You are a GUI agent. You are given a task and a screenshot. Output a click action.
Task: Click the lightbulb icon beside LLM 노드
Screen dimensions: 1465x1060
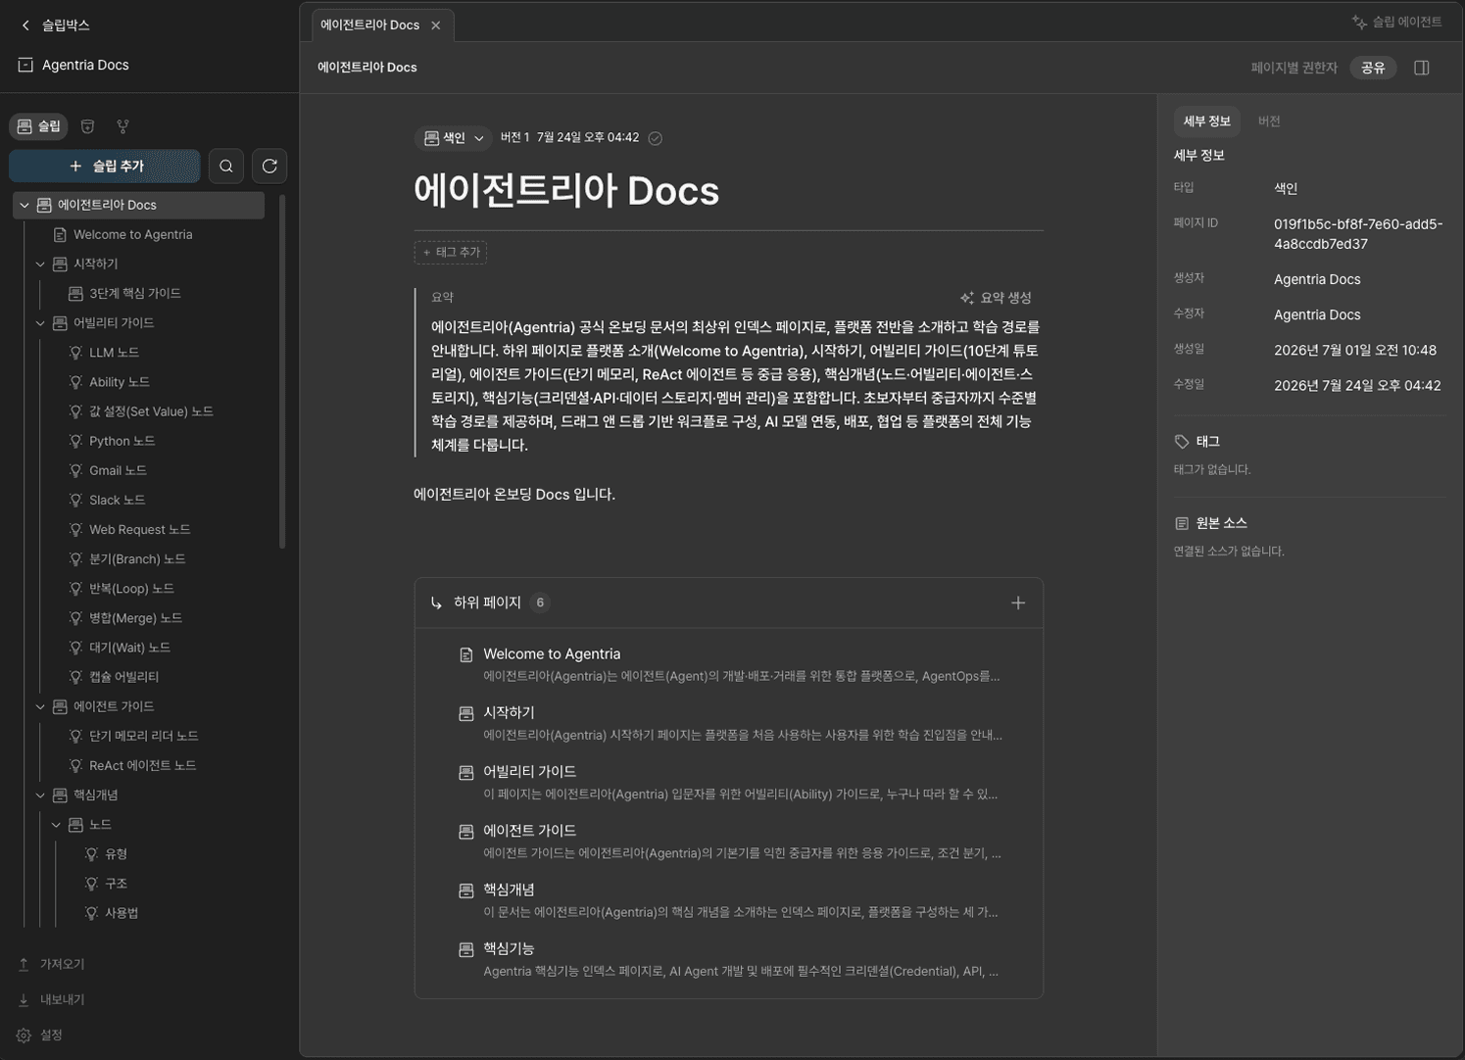point(75,353)
